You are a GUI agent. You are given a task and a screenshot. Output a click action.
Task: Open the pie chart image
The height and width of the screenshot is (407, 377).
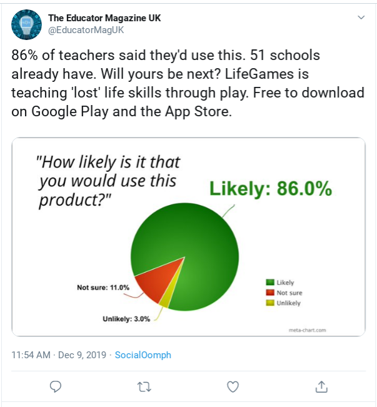[188, 237]
